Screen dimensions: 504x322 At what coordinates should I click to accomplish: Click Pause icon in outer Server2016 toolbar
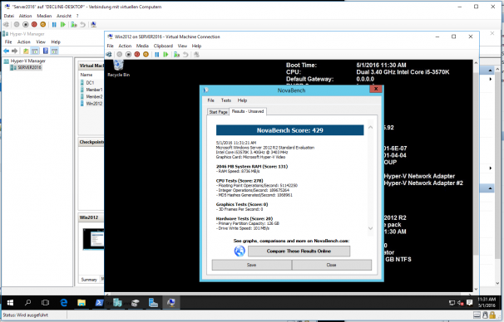tap(54, 25)
